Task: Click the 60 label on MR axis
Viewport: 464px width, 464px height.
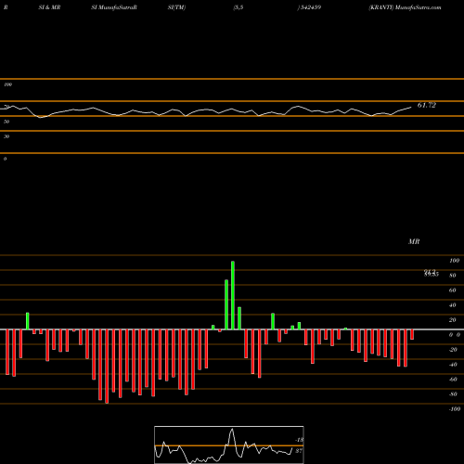Action: point(453,290)
